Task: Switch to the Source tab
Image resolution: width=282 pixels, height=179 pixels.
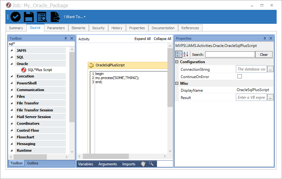Action: [35, 28]
